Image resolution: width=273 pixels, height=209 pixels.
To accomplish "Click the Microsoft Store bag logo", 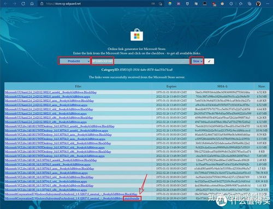I will pyautogui.click(x=136, y=35).
